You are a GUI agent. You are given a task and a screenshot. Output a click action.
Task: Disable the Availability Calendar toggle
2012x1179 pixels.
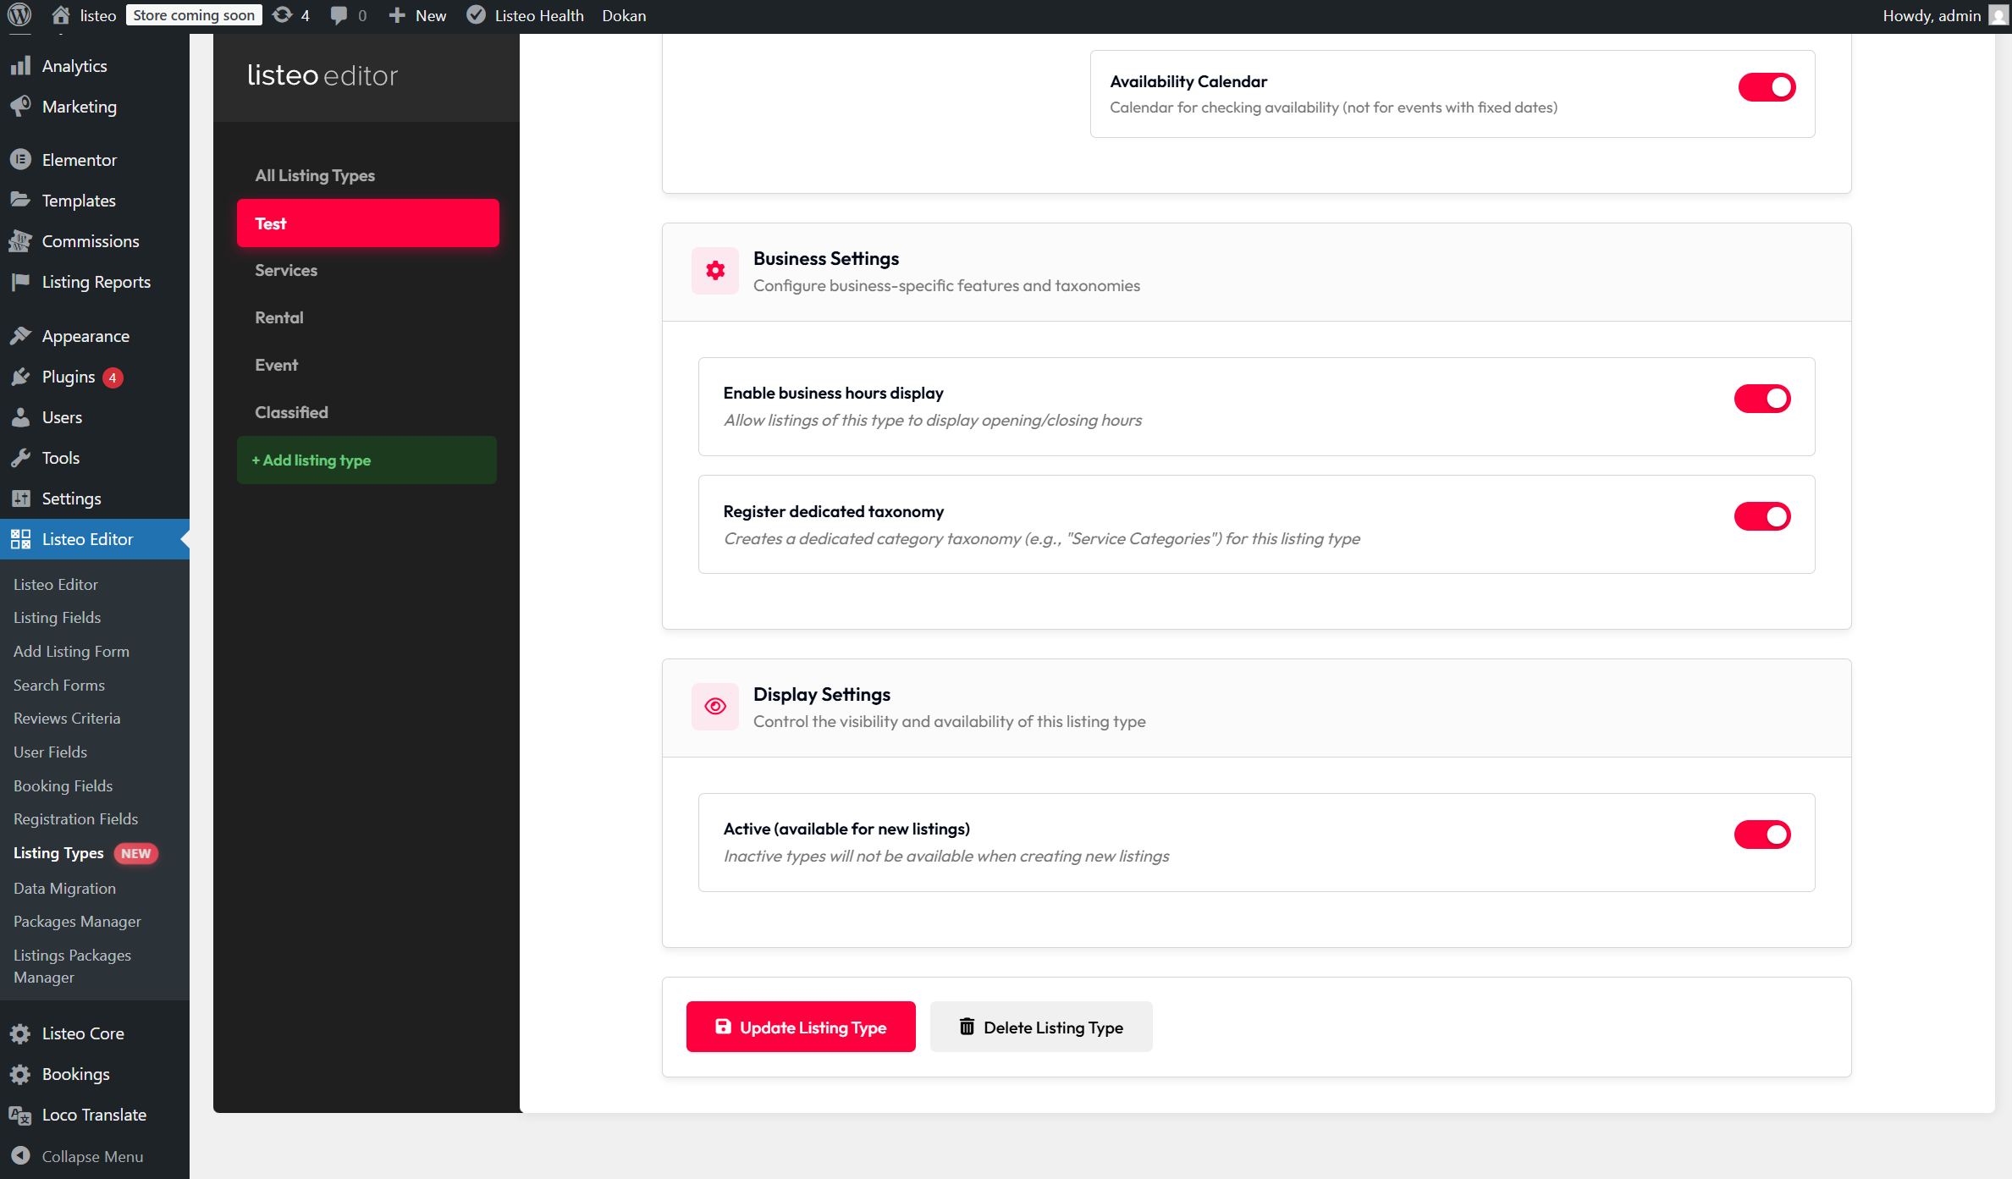tap(1767, 87)
